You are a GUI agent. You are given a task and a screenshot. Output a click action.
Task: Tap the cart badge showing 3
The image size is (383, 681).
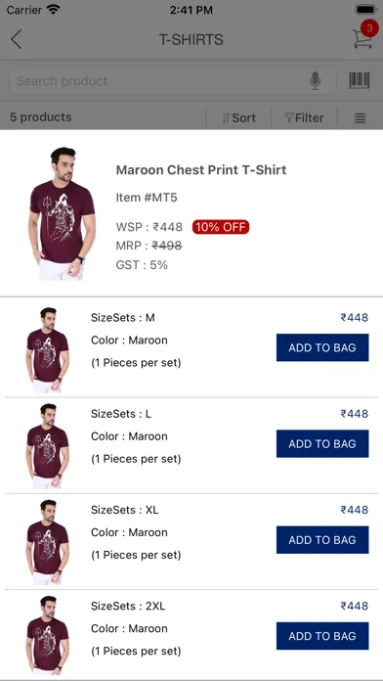tap(369, 28)
